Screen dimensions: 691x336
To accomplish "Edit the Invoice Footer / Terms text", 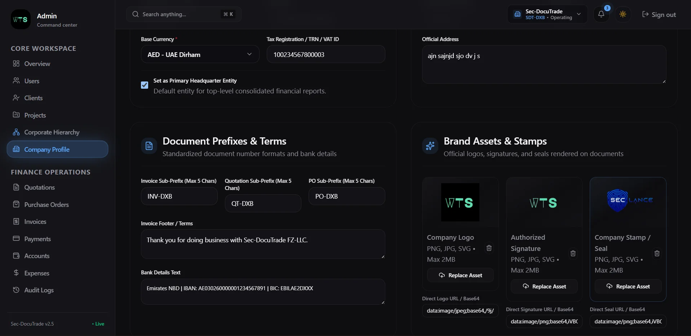I will 263,244.
